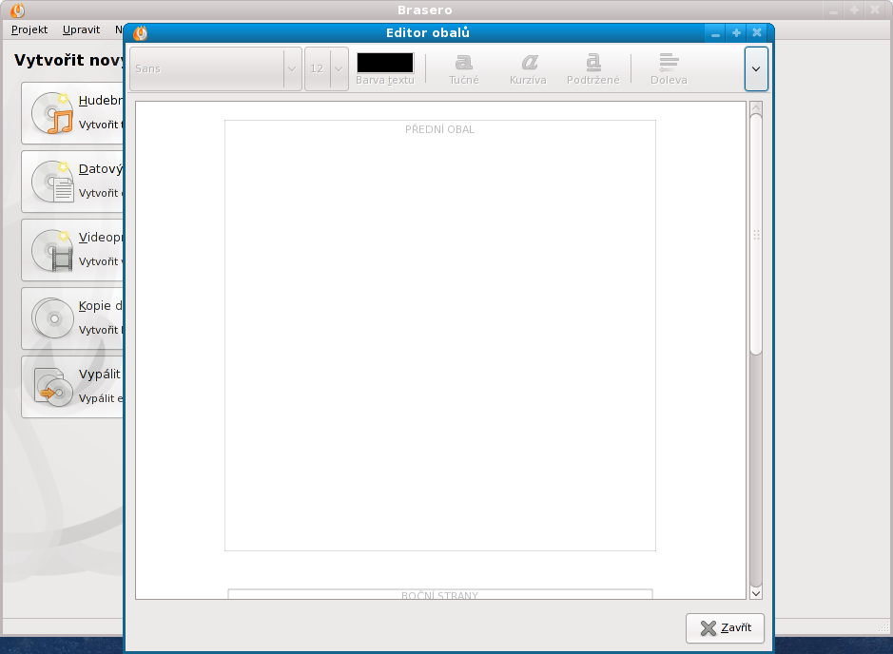The width and height of the screenshot is (893, 654).
Task: Expand the toolbar overflow arrow
Action: [756, 69]
